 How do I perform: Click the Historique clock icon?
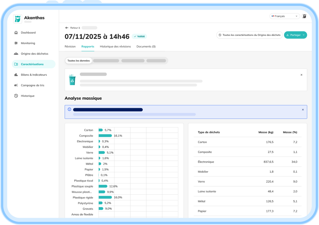16,96
